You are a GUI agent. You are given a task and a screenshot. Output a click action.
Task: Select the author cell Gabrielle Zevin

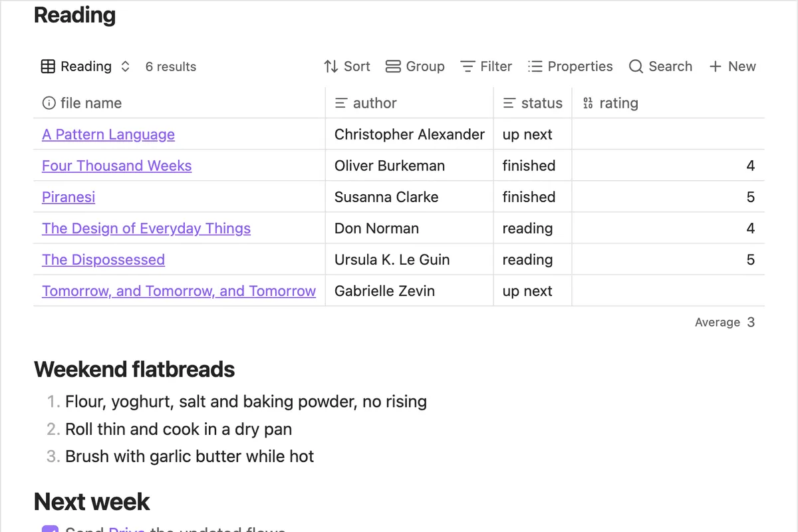410,291
